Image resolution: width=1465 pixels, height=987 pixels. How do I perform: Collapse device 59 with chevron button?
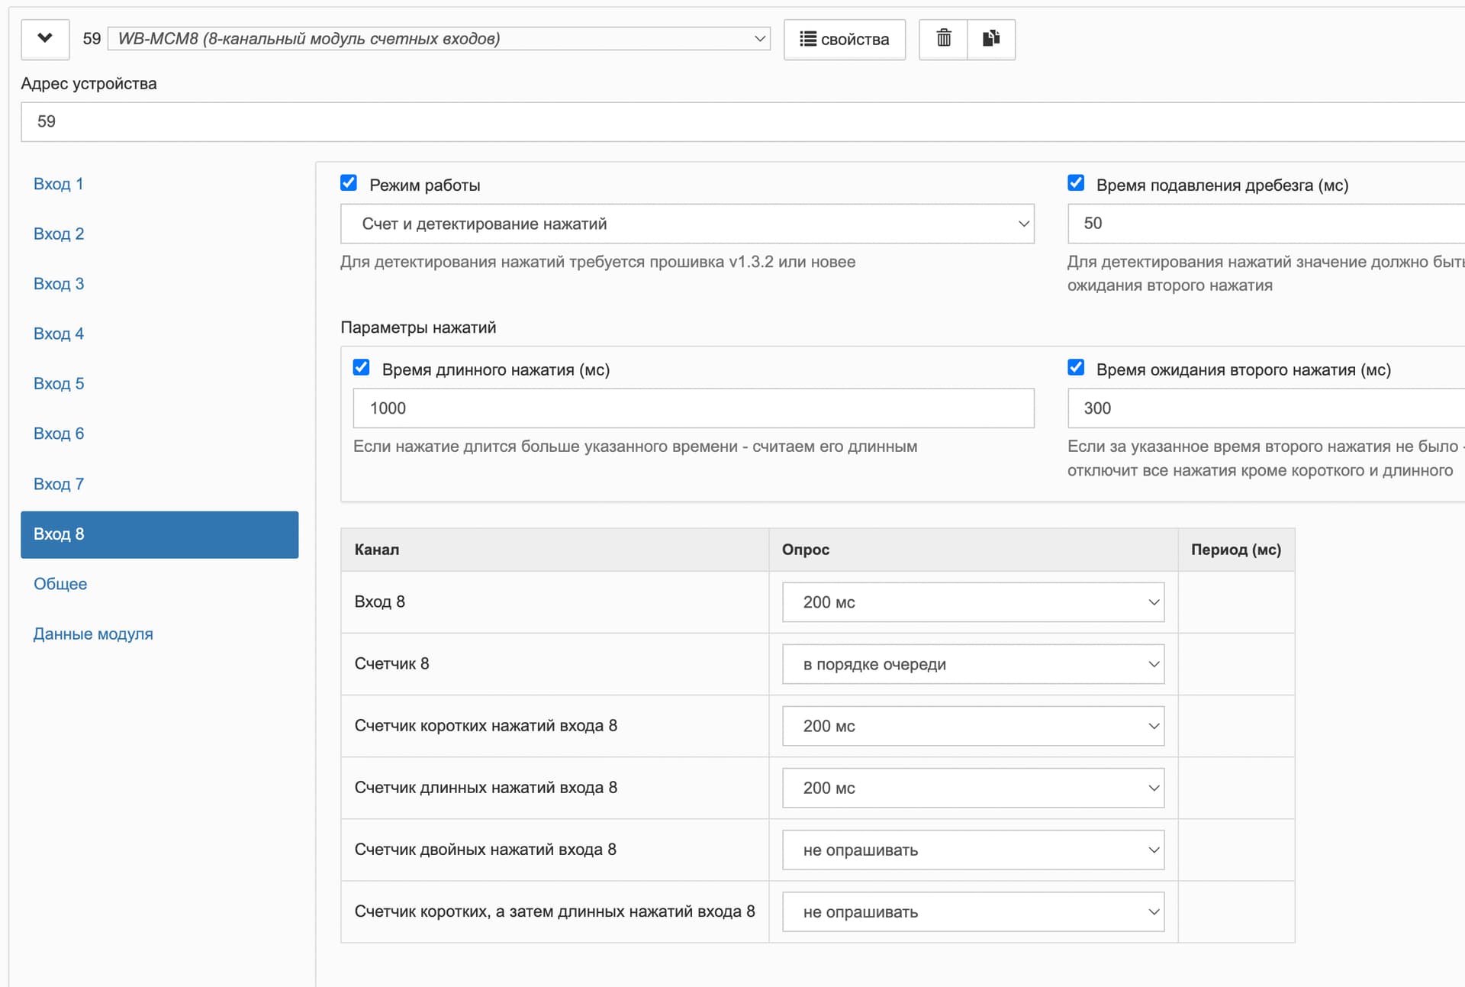click(45, 39)
